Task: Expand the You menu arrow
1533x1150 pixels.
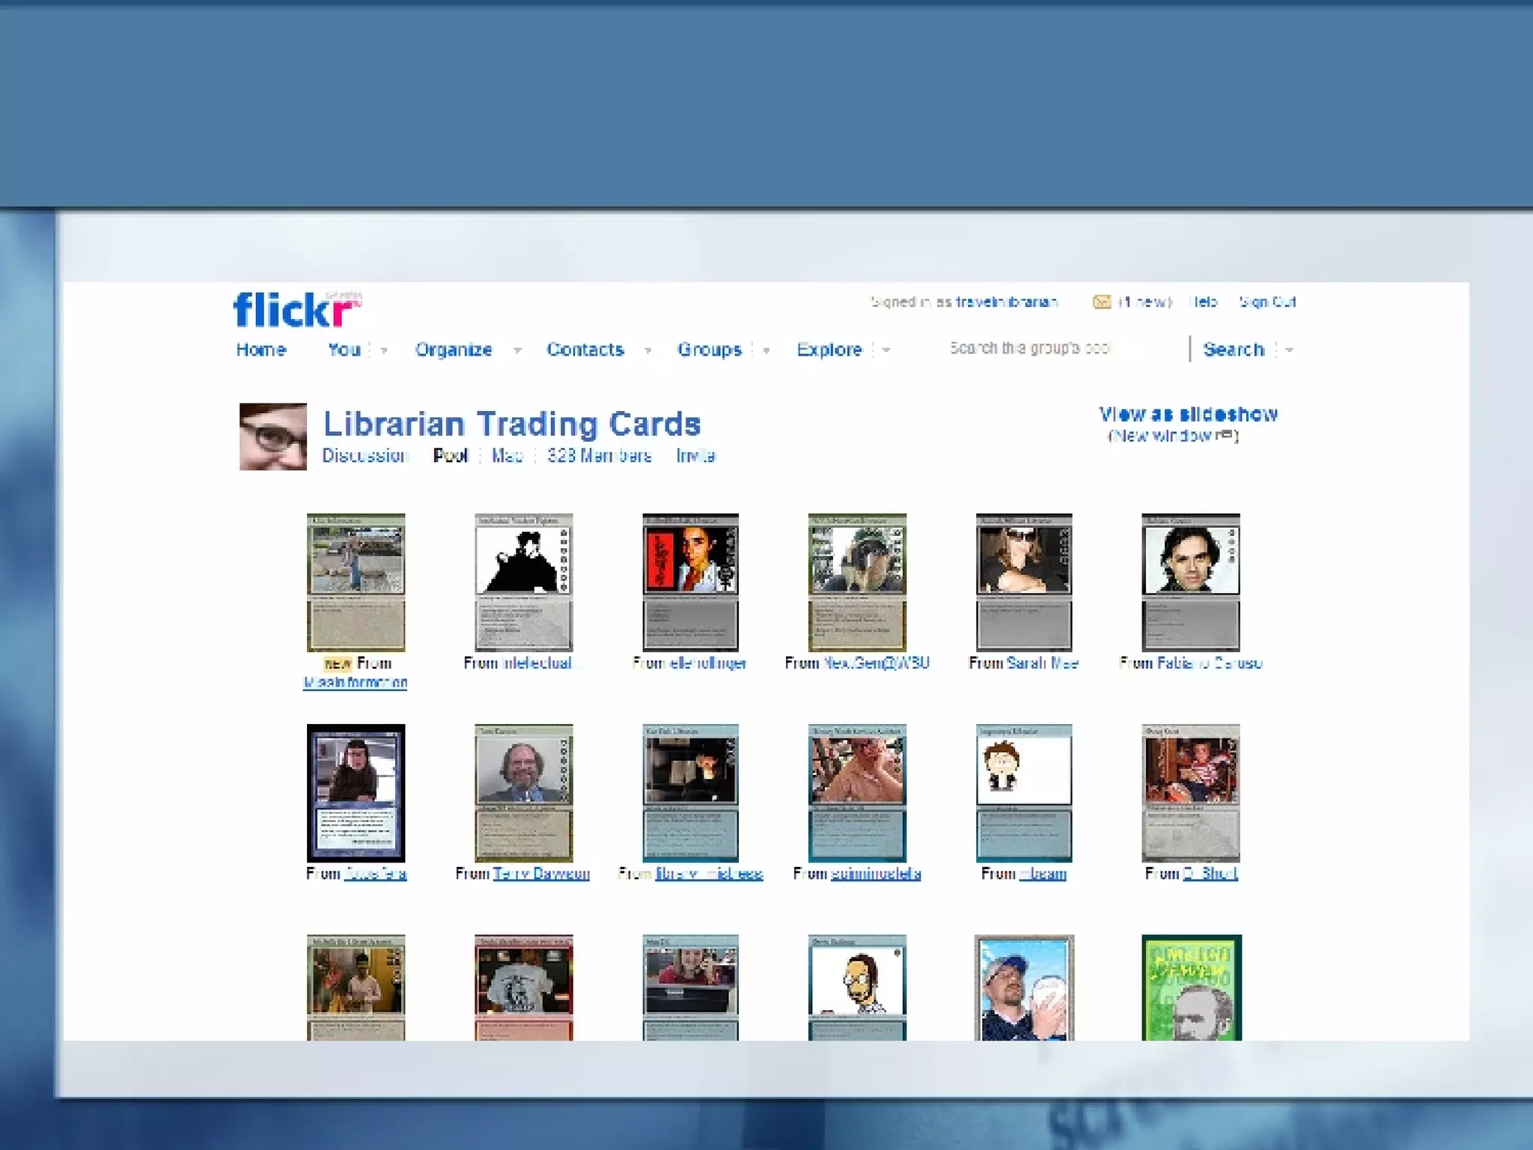Action: click(x=384, y=350)
